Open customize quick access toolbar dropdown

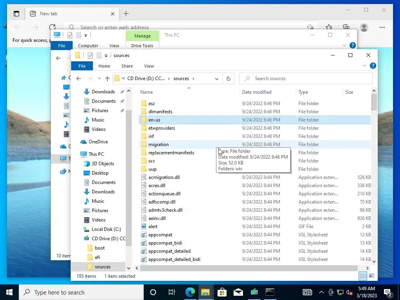[x=106, y=55]
